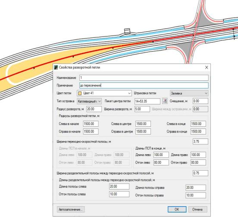Click the Автозаполнение button

point(71,209)
